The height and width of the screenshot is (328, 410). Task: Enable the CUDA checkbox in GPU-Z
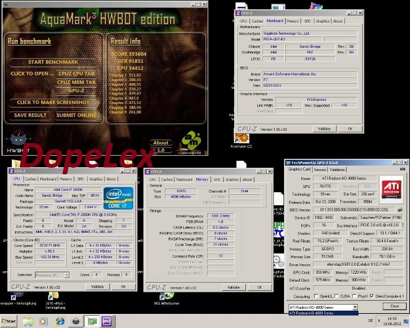[x=336, y=296]
